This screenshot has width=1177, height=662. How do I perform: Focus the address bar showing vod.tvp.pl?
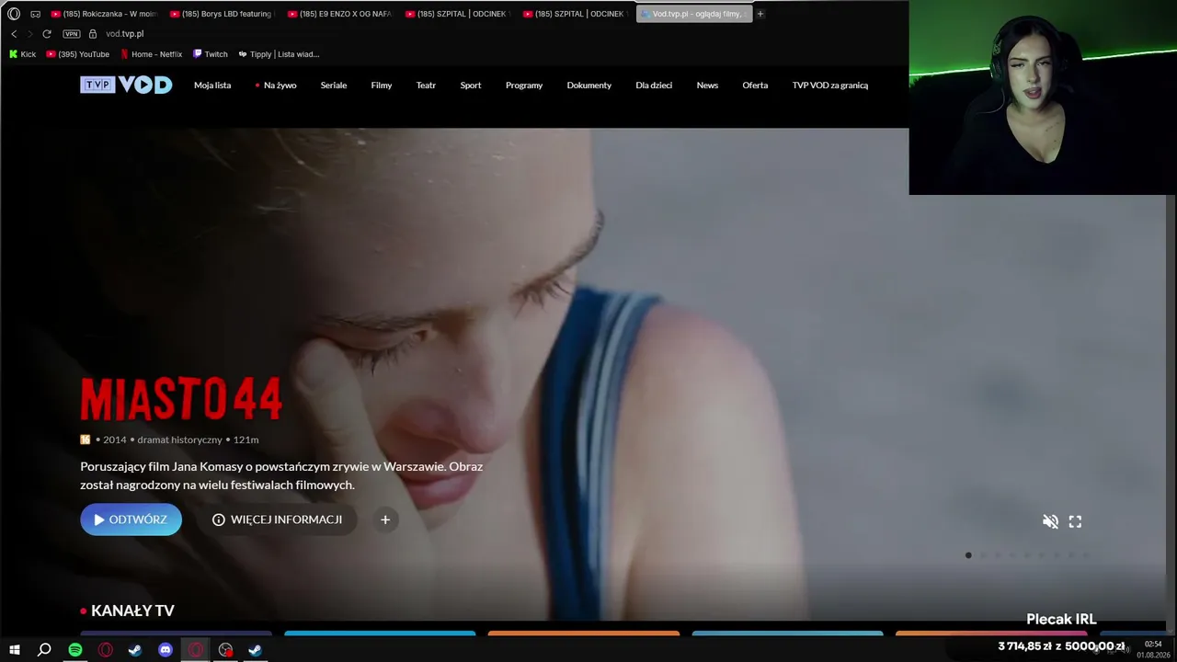point(124,34)
